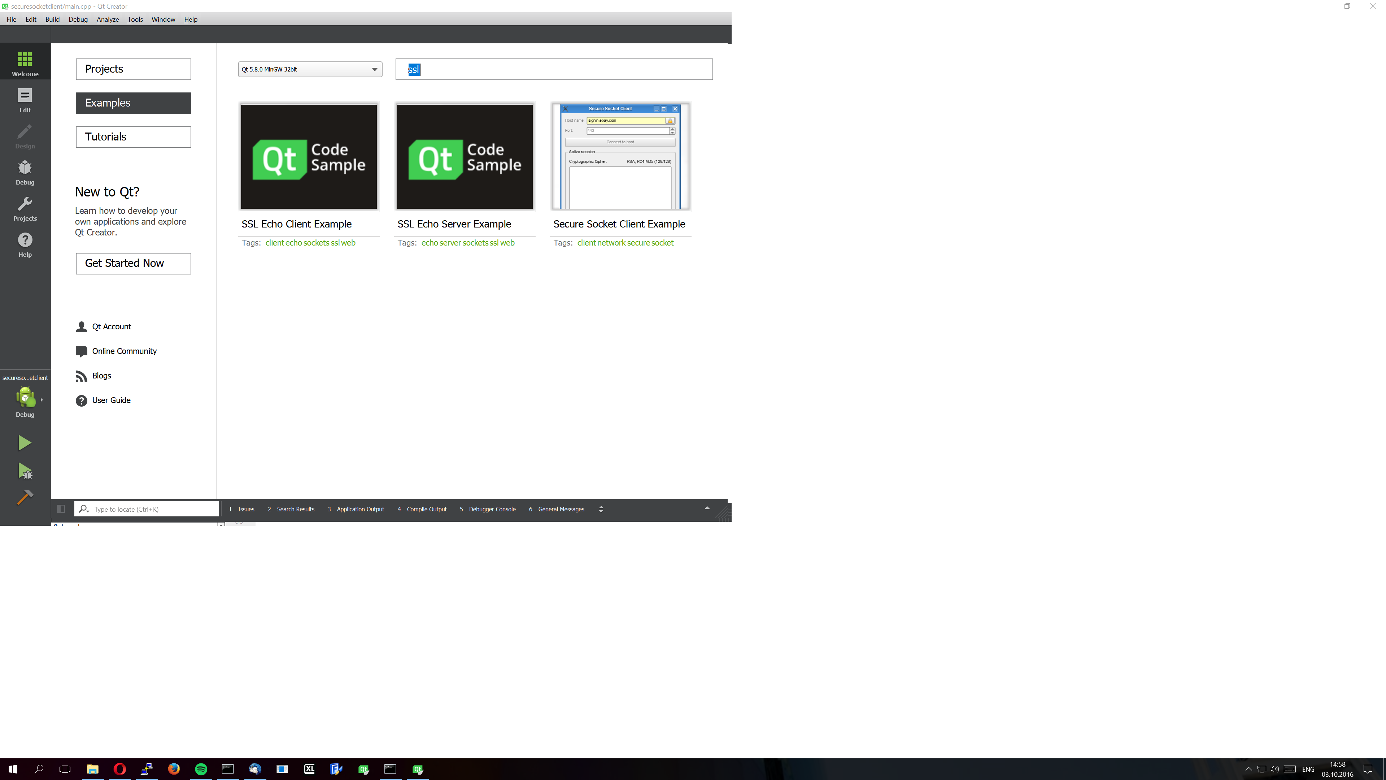Screen dimensions: 1386x780
Task: Open the Debug menu
Action: click(78, 19)
